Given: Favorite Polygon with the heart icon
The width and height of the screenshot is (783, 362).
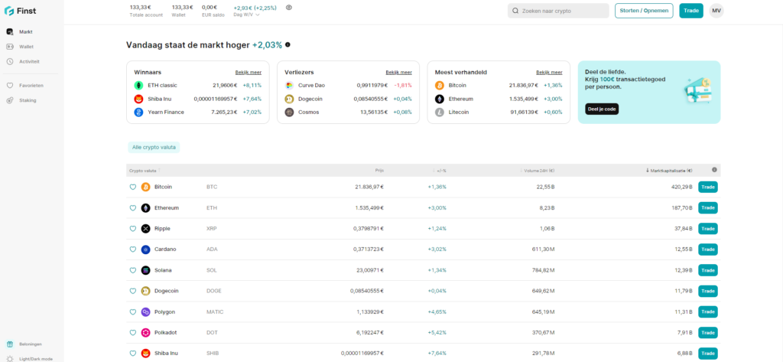Looking at the screenshot, I should pos(133,312).
